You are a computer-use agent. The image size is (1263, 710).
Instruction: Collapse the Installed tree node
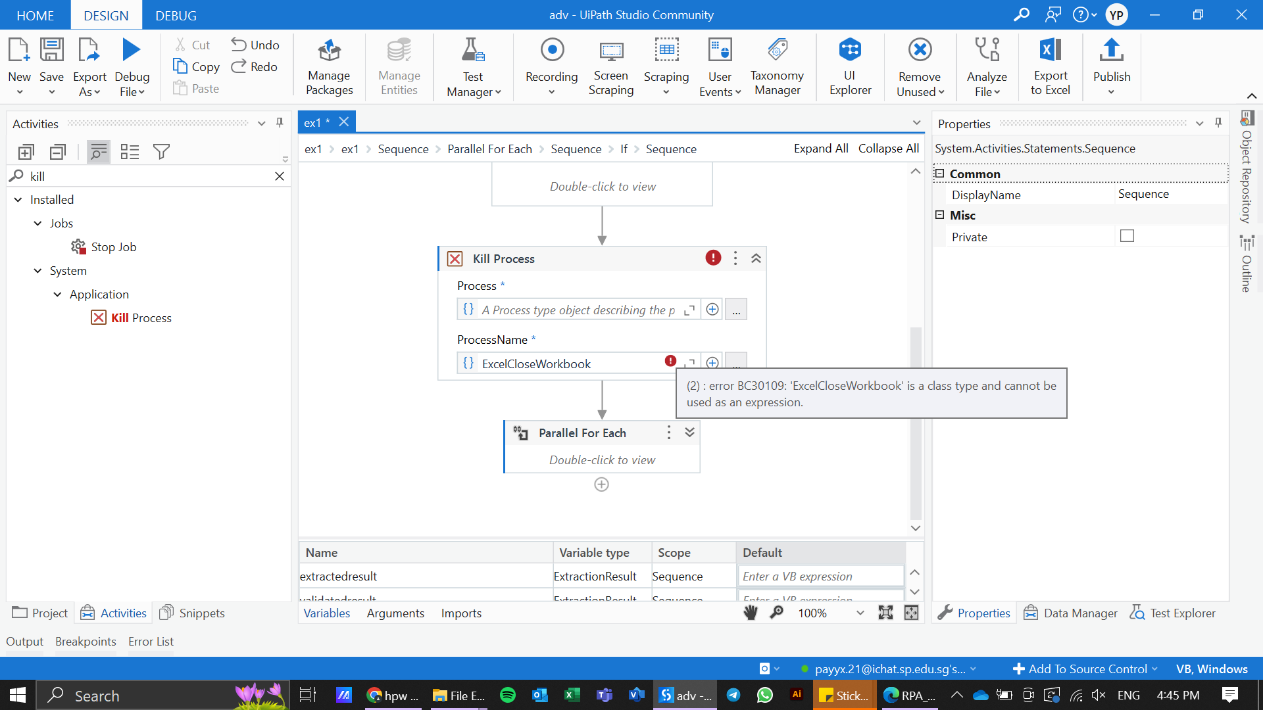pyautogui.click(x=18, y=200)
